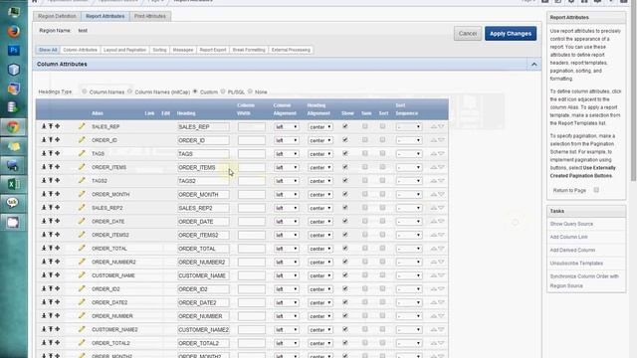Select the None headings type radio
This screenshot has height=358, width=637.
(250, 91)
